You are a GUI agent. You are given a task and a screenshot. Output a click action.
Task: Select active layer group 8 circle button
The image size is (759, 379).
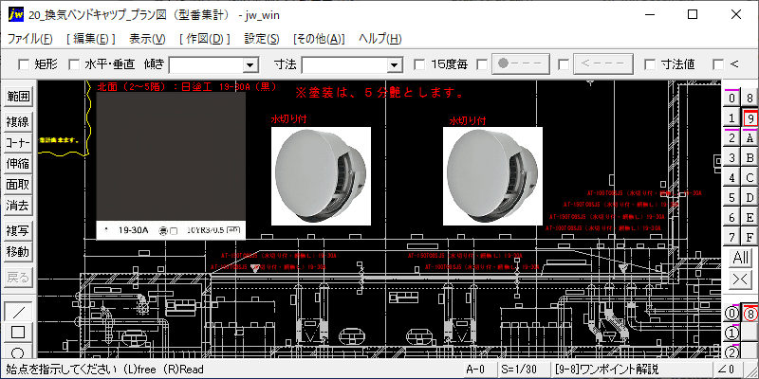(750, 314)
